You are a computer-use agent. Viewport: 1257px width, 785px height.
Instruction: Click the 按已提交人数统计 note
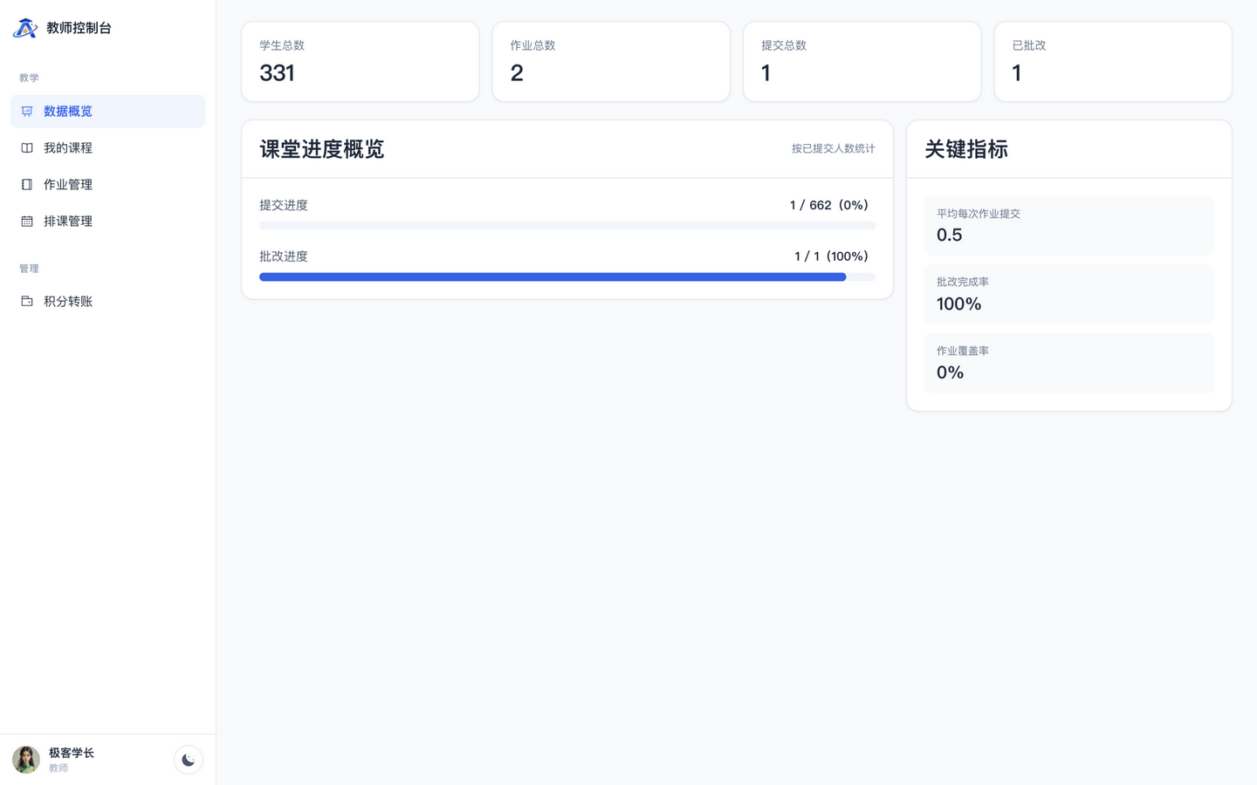tap(834, 149)
